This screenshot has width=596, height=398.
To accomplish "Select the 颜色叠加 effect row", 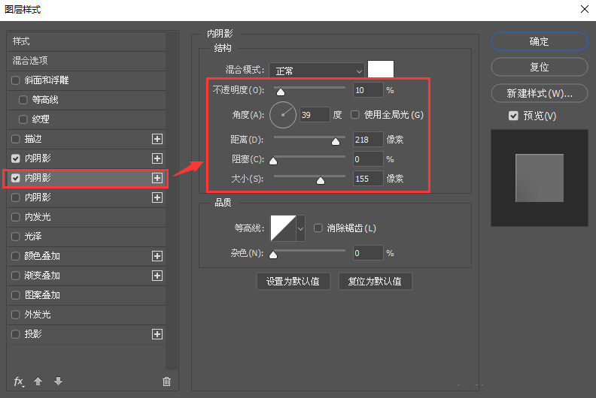I will point(87,256).
